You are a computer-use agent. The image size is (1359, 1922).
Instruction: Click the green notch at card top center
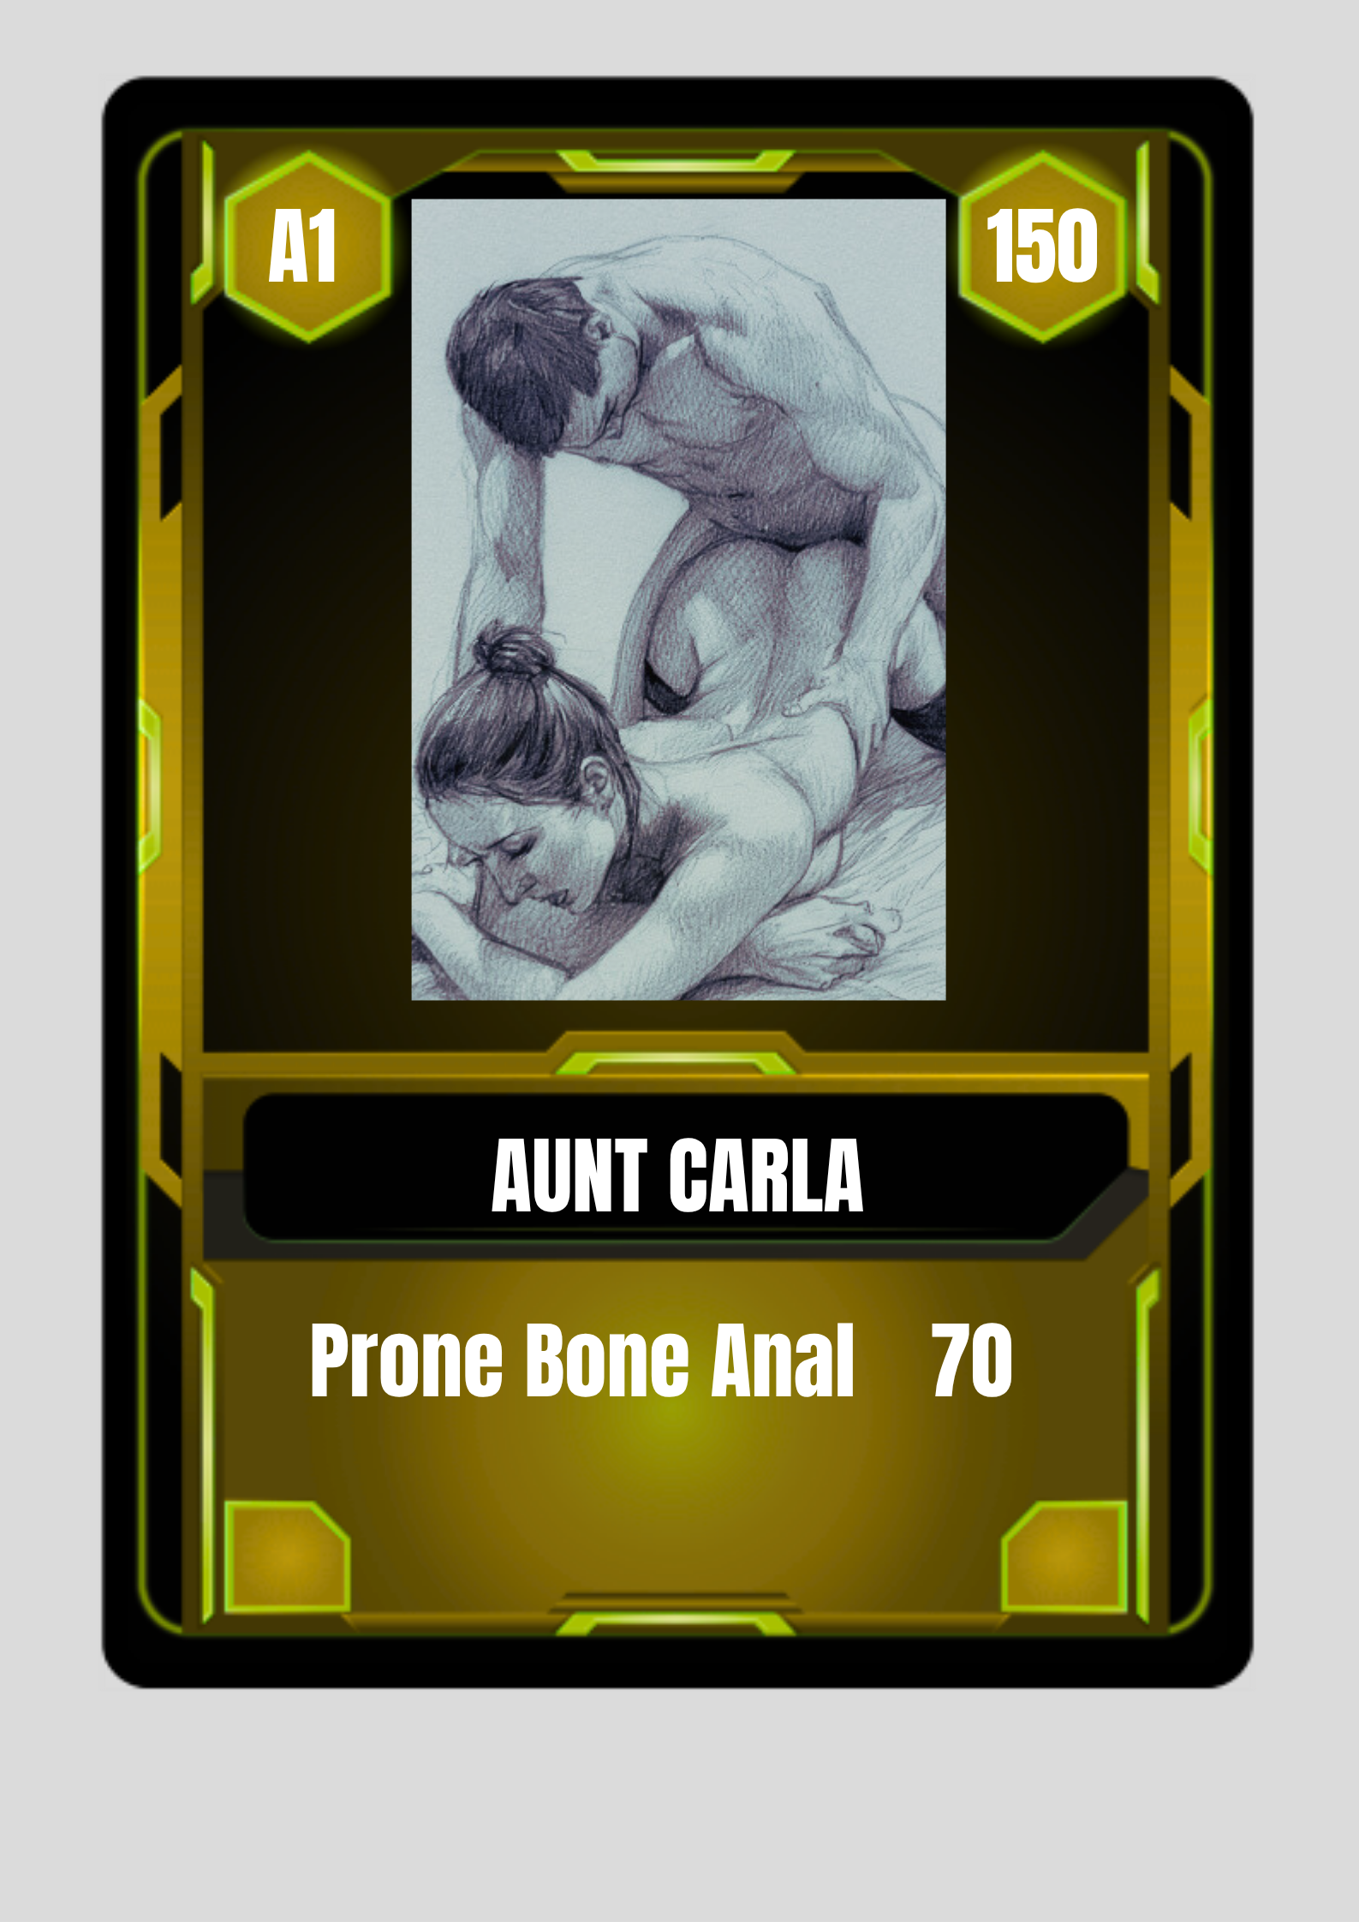pyautogui.click(x=676, y=160)
